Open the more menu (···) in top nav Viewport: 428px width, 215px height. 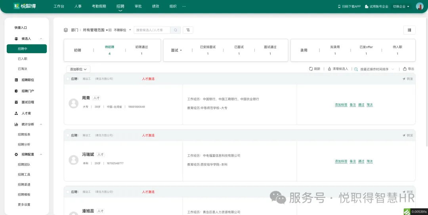(184, 6)
